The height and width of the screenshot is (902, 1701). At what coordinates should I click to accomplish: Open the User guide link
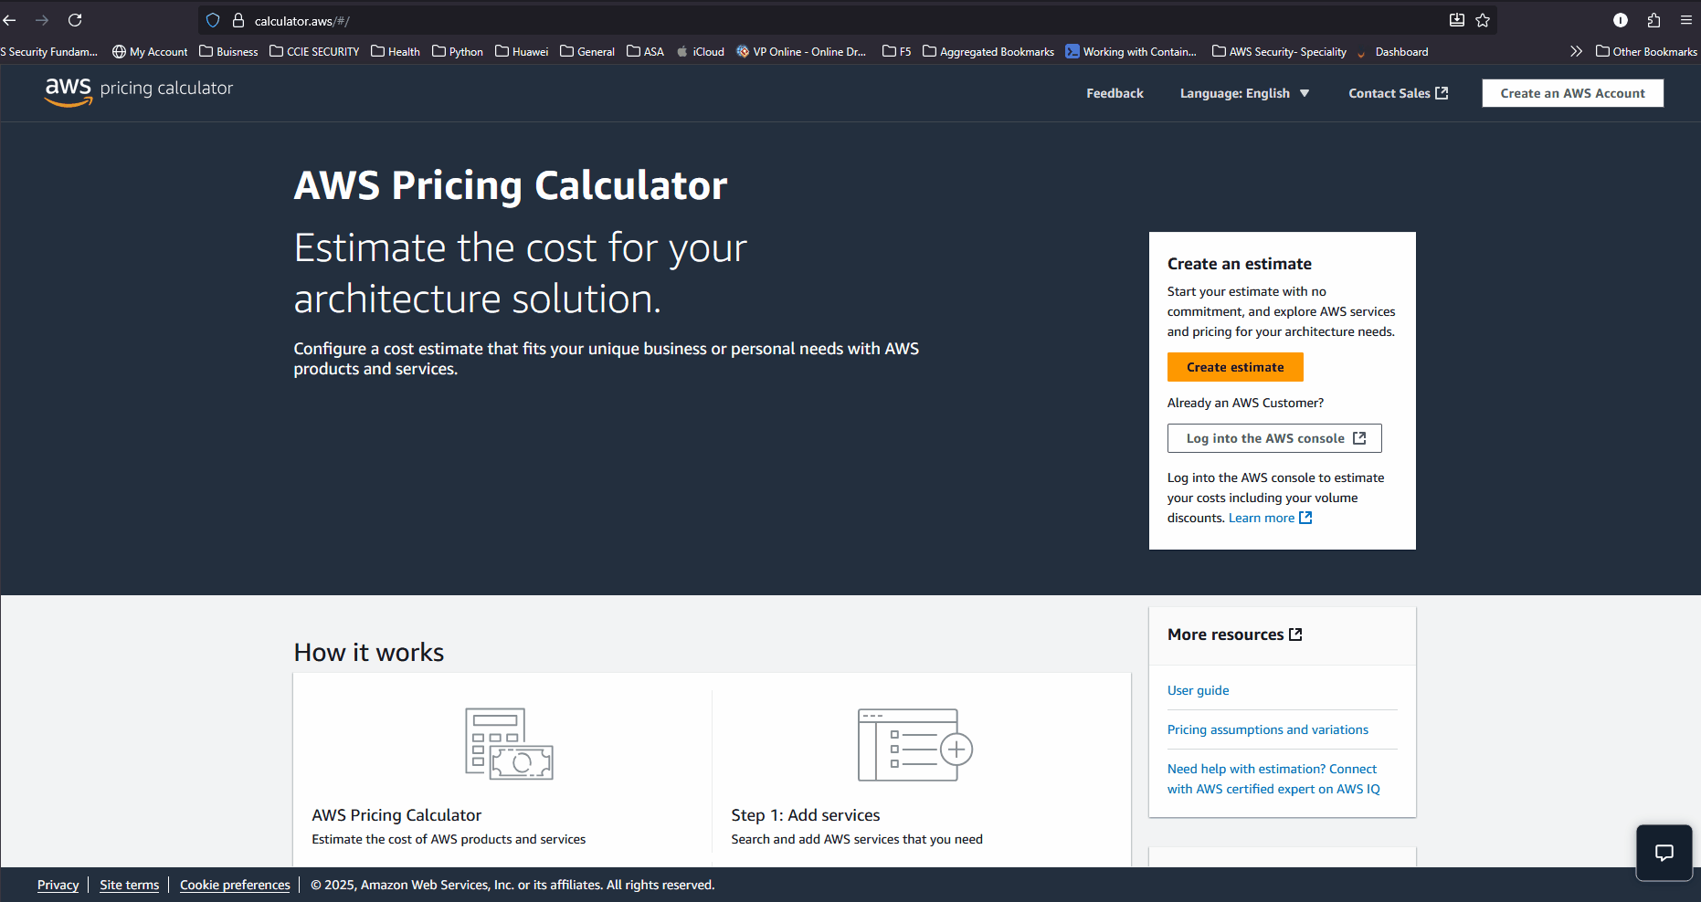[1198, 690]
